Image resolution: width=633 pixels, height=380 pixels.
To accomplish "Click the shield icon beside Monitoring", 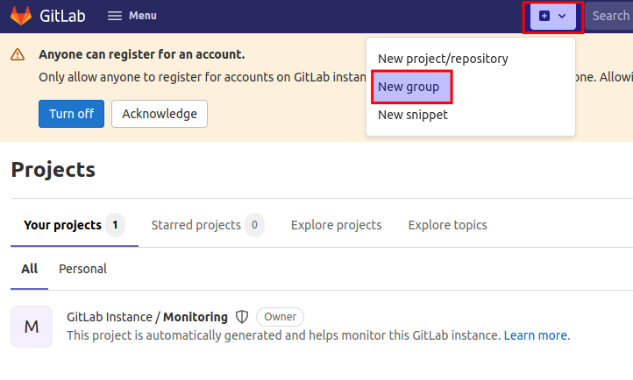I will click(242, 317).
